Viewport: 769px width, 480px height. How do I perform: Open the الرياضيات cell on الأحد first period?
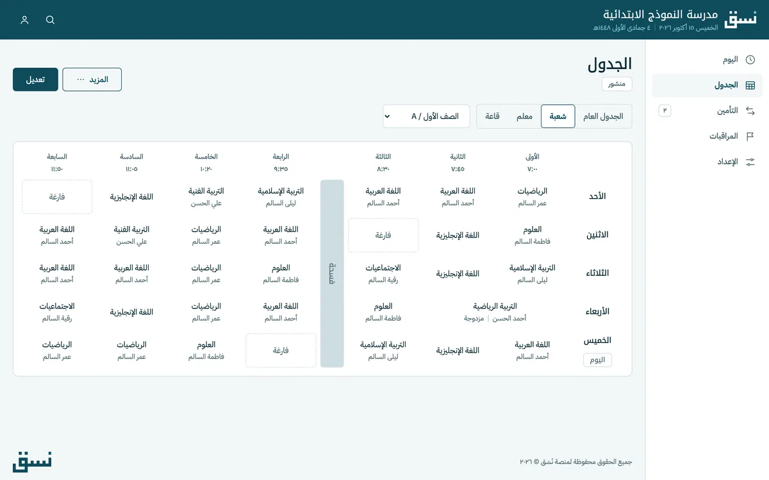tap(532, 196)
